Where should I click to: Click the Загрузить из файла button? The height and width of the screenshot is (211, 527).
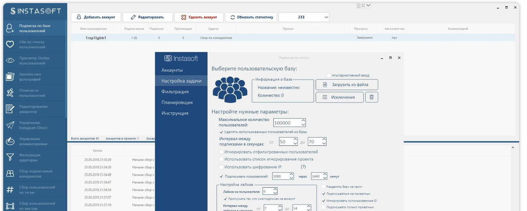tap(347, 85)
